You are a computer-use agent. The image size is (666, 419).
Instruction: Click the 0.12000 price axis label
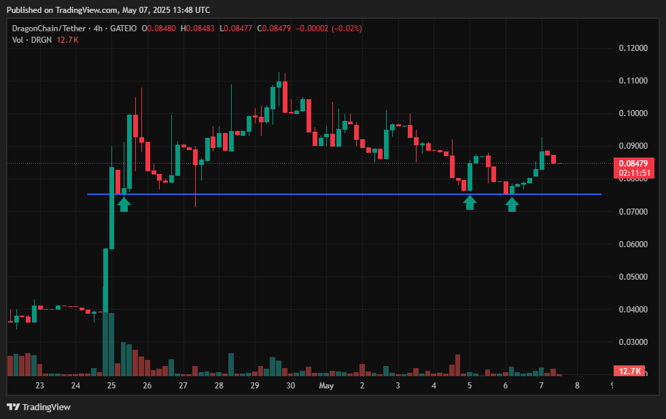click(x=633, y=48)
